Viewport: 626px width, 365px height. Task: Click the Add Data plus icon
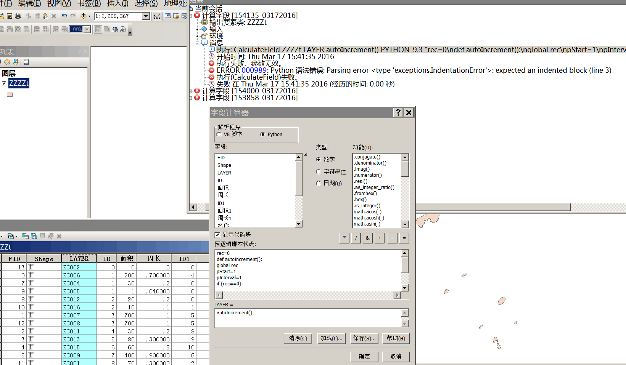pyautogui.click(x=83, y=16)
